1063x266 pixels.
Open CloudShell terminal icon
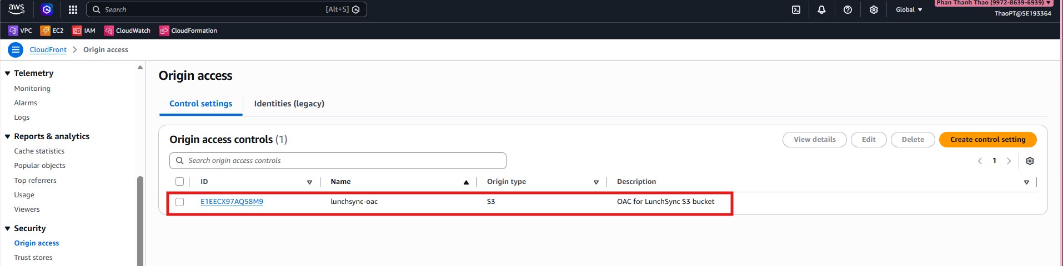796,9
